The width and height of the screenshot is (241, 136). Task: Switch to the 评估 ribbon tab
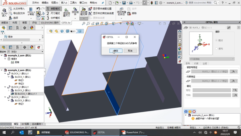(35, 23)
